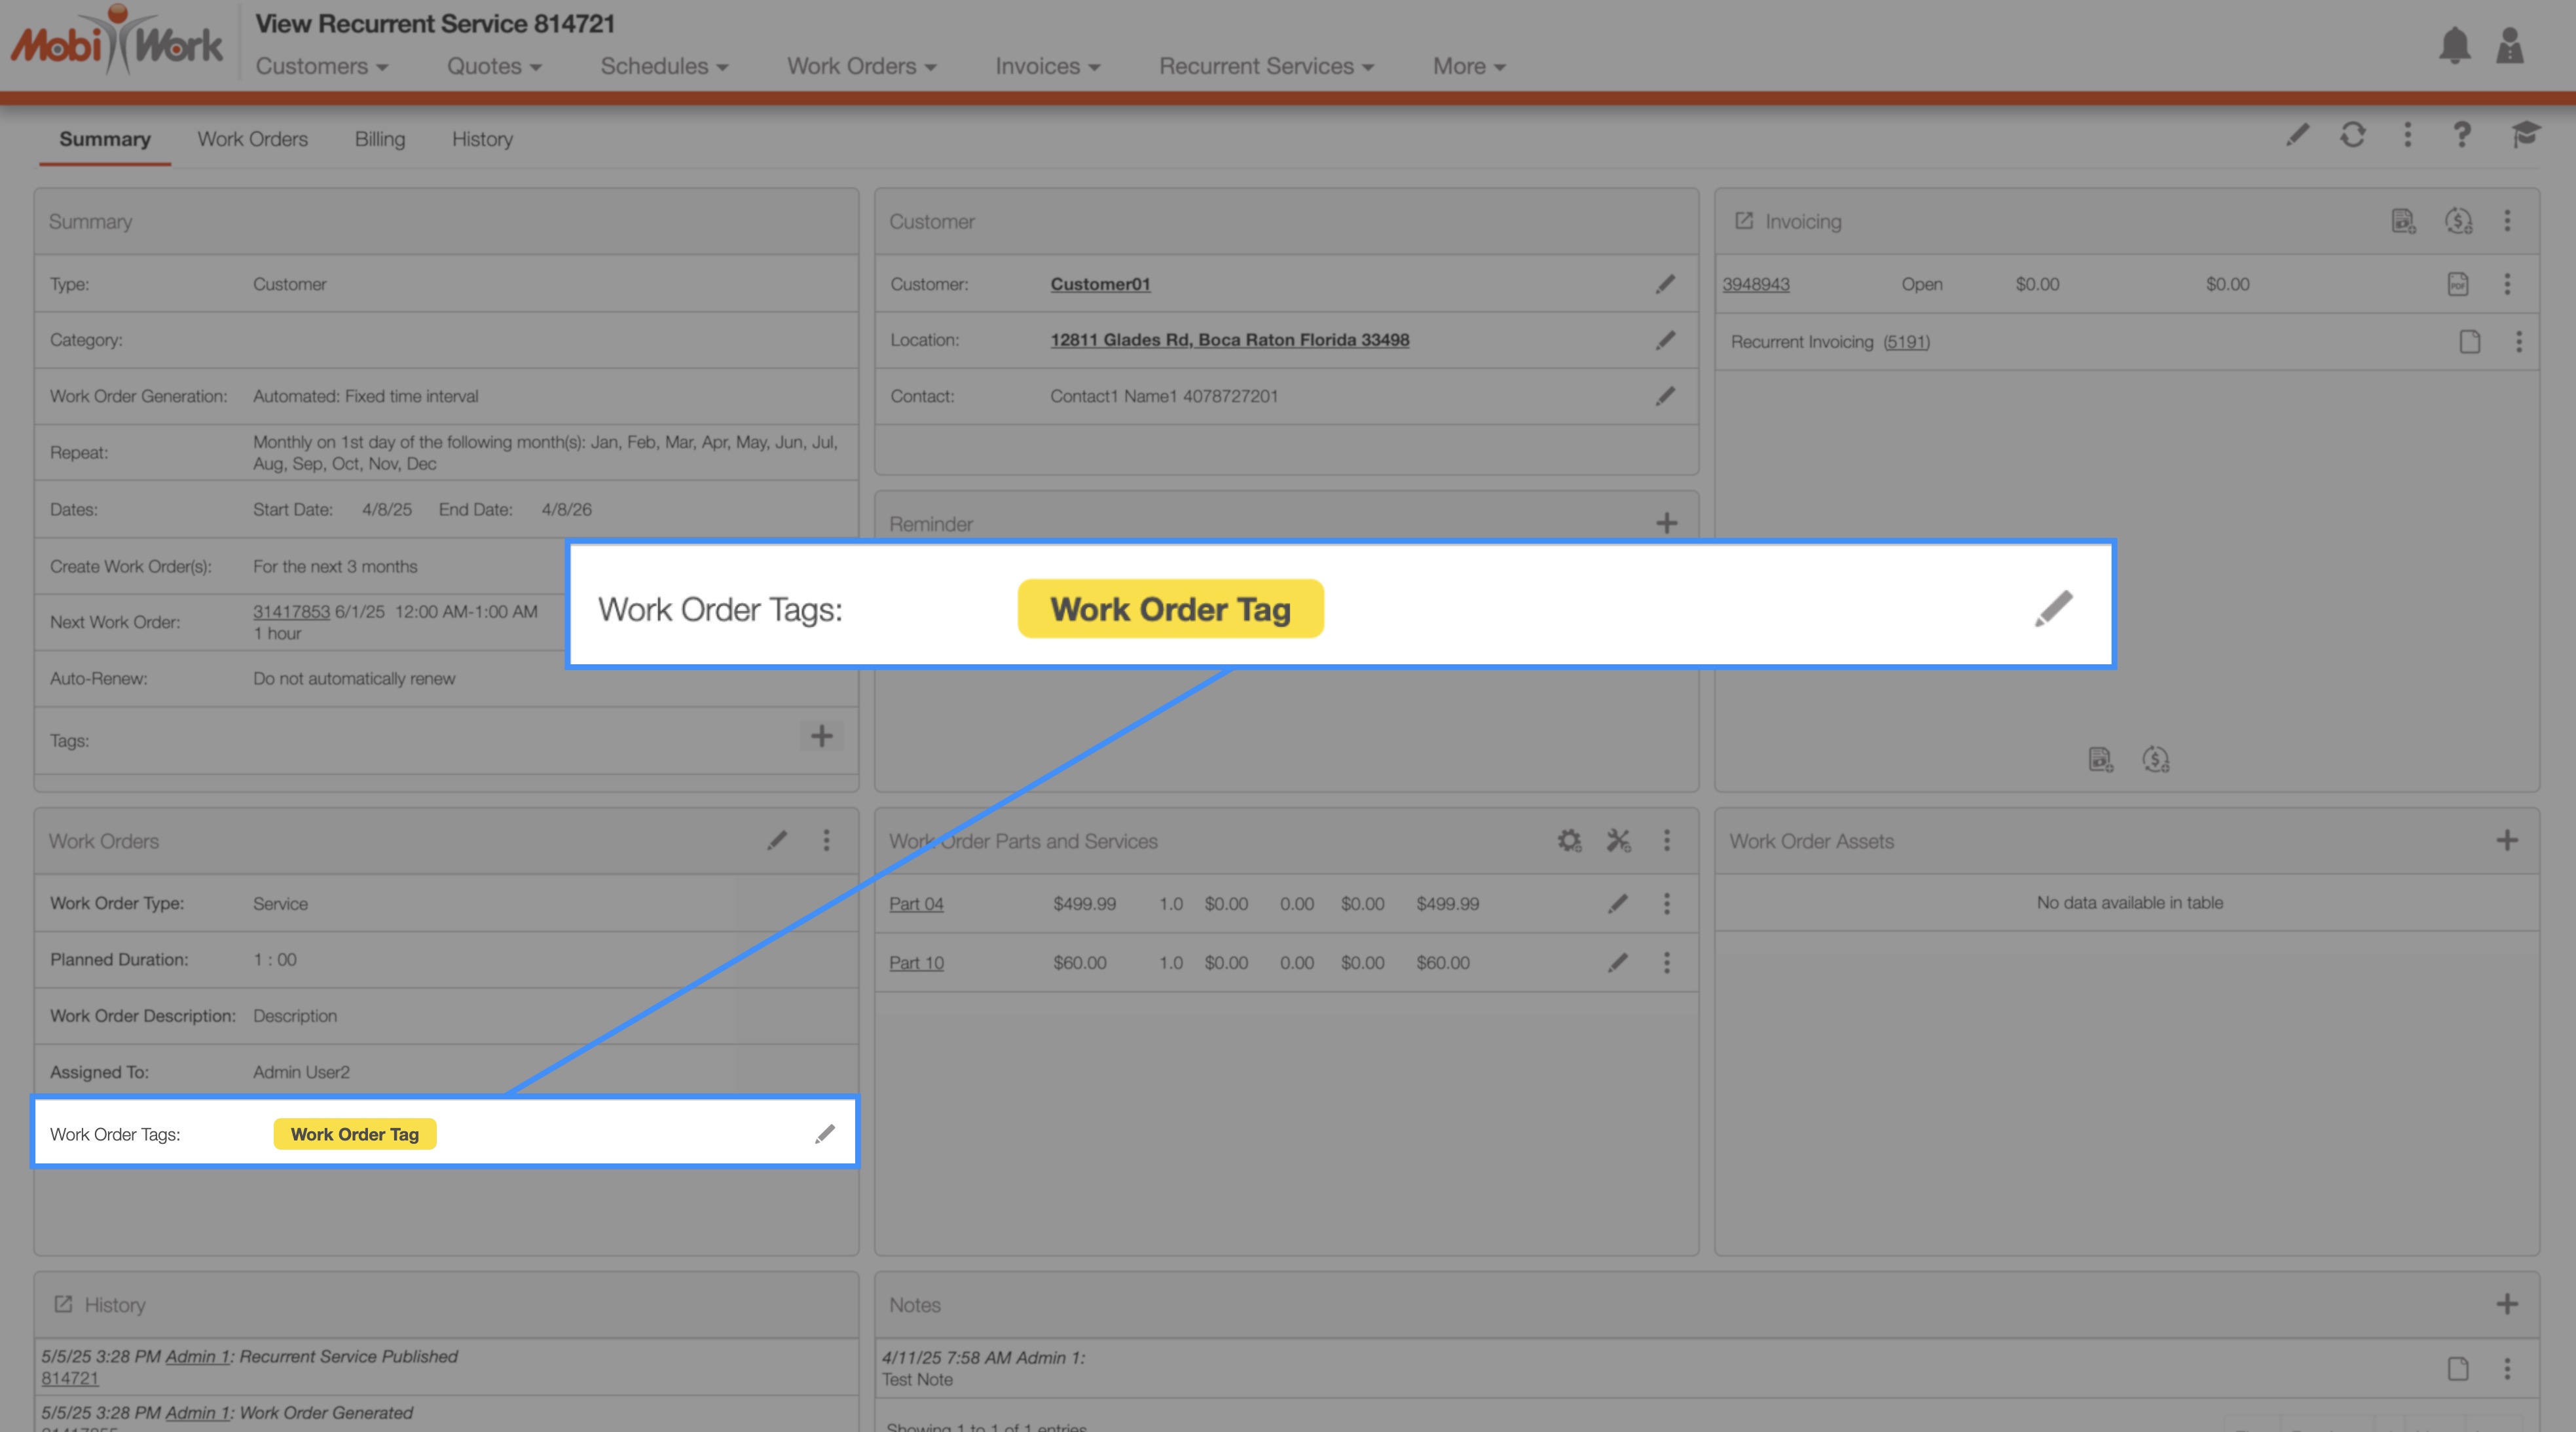Screen dimensions: 2576x1432
Task: Add a reminder with plus icon
Action: [x=1666, y=523]
